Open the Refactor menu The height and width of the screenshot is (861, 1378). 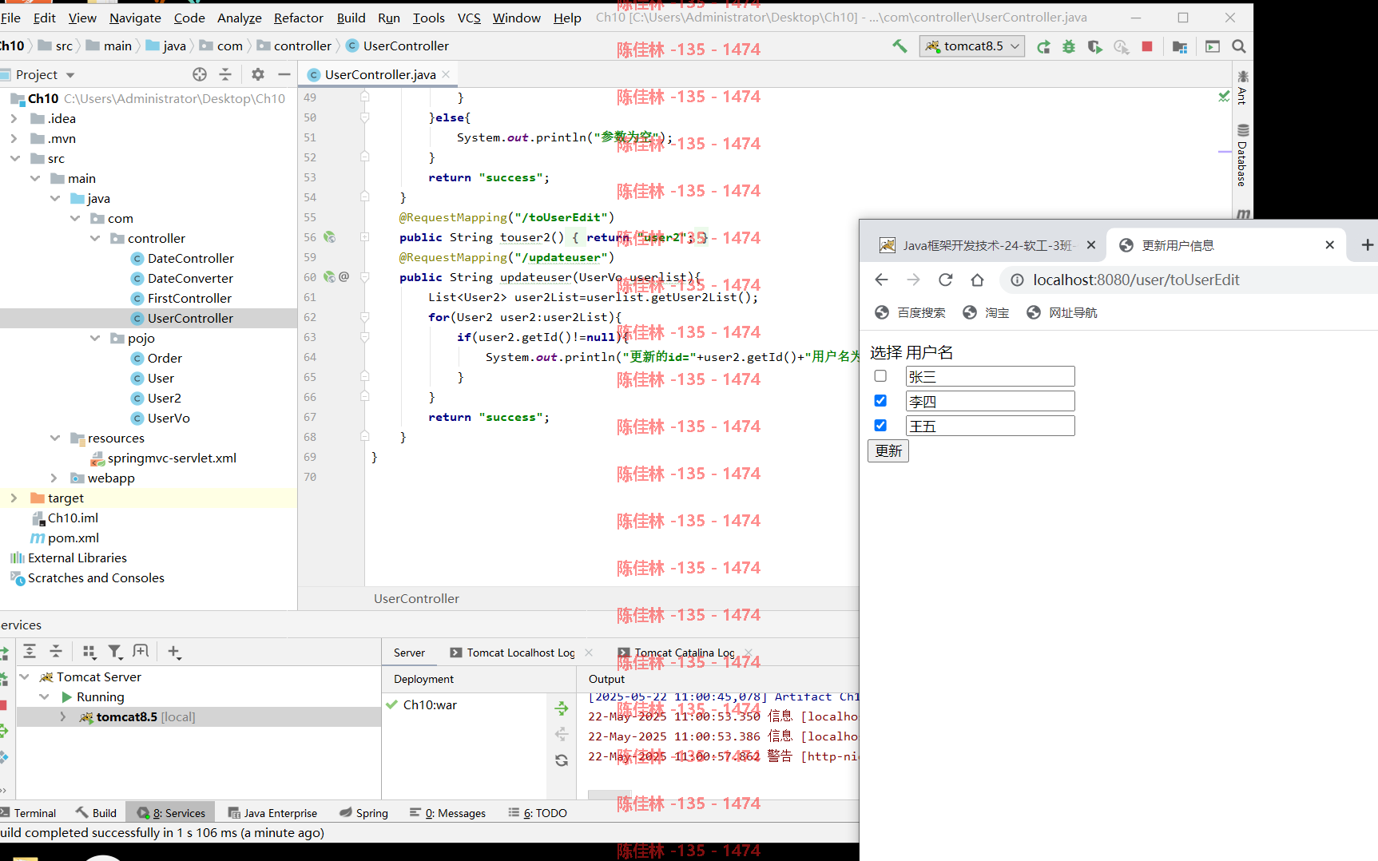point(298,18)
